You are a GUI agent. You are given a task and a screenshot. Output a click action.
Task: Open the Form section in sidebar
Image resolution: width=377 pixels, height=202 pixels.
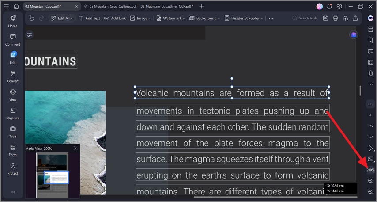point(13,150)
